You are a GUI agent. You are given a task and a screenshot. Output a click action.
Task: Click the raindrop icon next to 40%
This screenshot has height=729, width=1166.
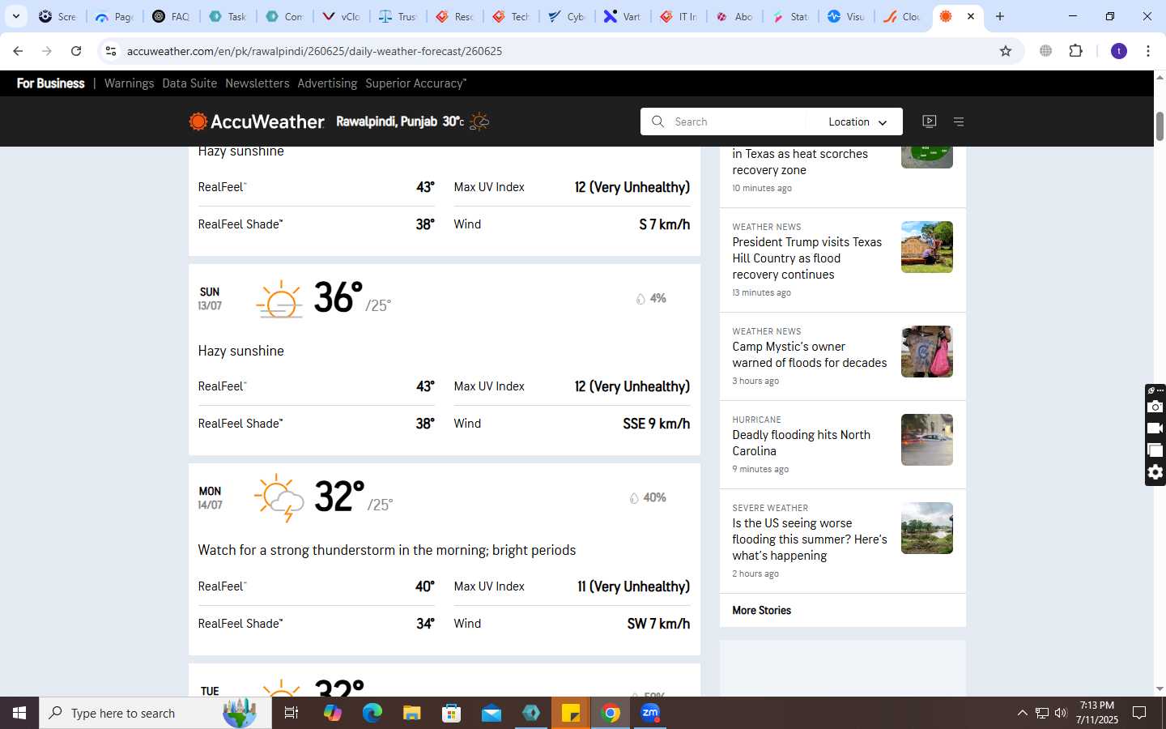(634, 498)
